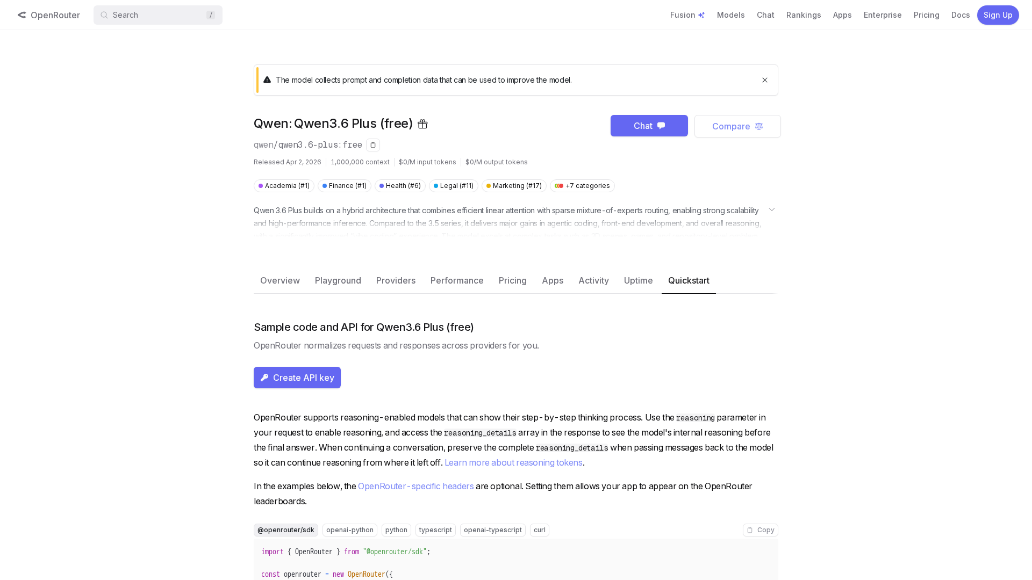Image resolution: width=1032 pixels, height=580 pixels.
Task: Open Learn more about reasoning tokens link
Action: point(513,462)
